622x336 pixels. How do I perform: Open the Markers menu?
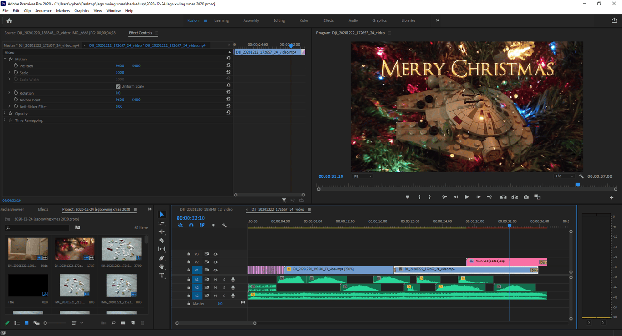[63, 10]
